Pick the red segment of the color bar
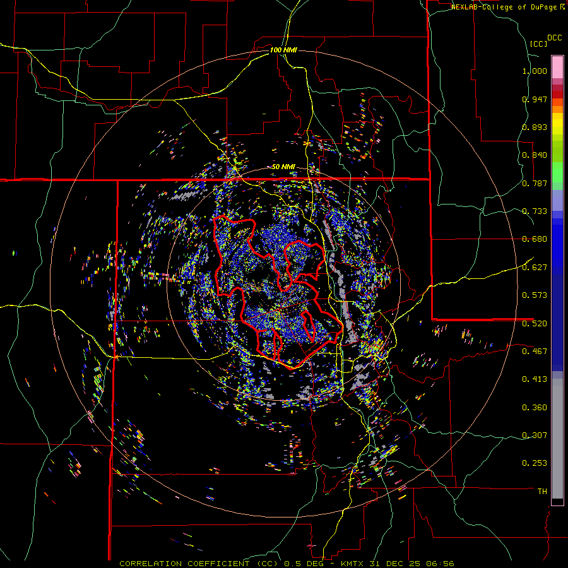Screen dimensions: 568x568 point(557,95)
